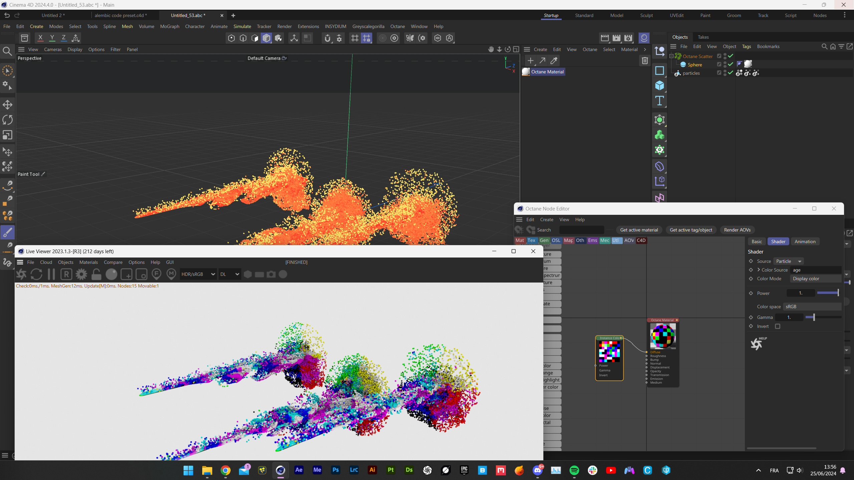Toggle the Octane Scatter enabled checkmark
Viewport: 854px width, 480px height.
731,56
